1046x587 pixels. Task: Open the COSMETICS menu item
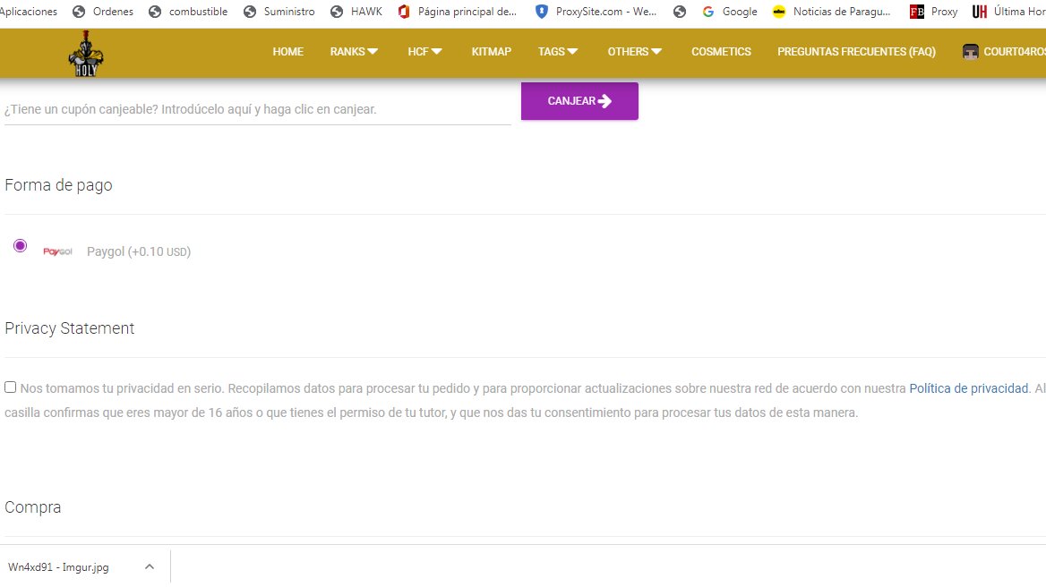tap(721, 52)
